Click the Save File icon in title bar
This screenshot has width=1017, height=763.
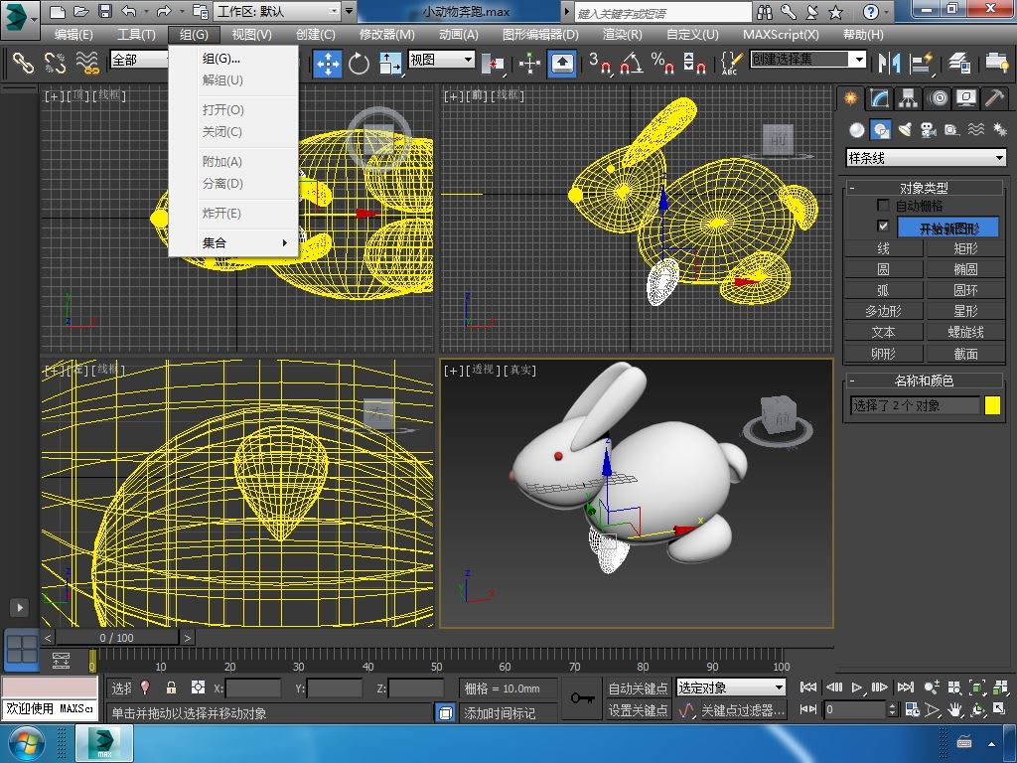click(x=104, y=11)
